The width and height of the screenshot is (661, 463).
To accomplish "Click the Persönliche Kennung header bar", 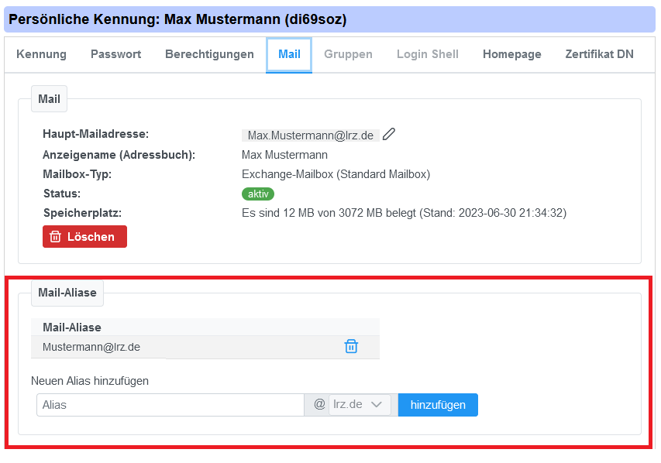I will pyautogui.click(x=330, y=19).
